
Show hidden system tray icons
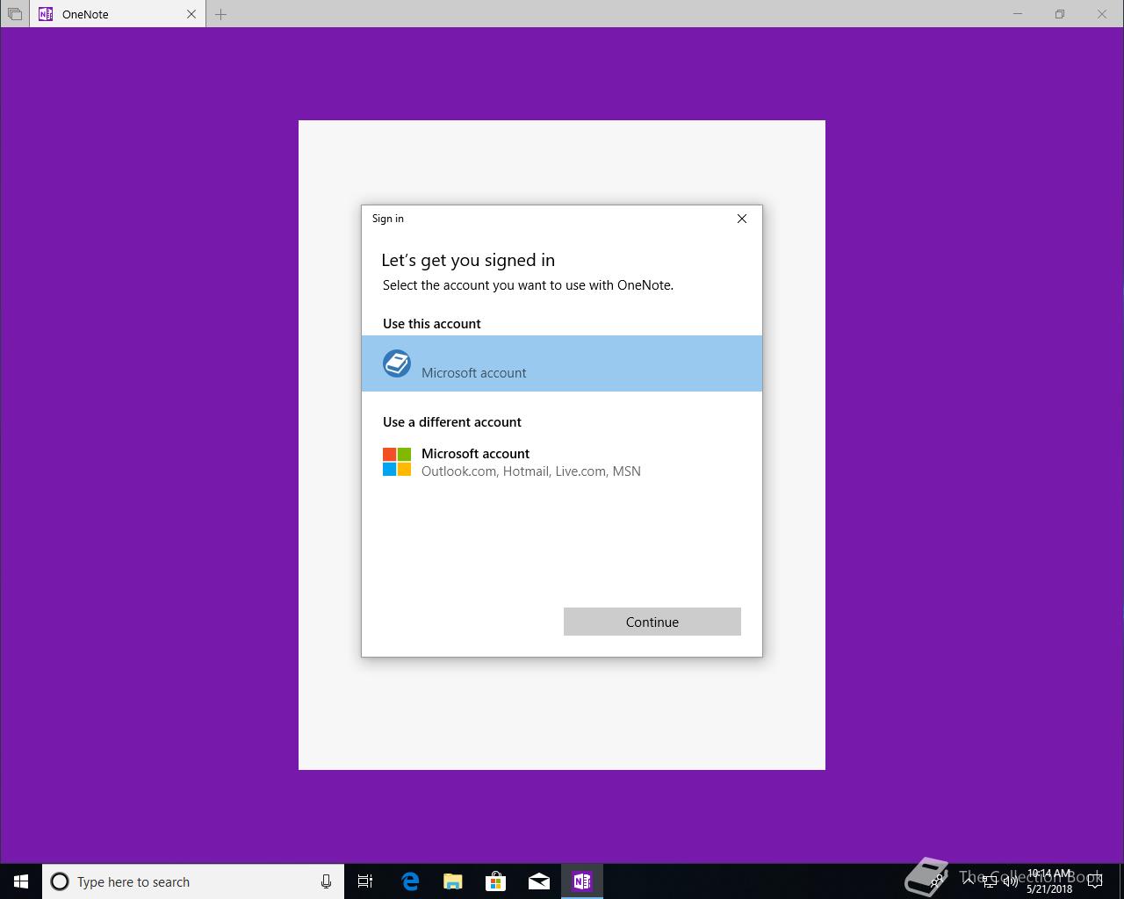(x=968, y=881)
